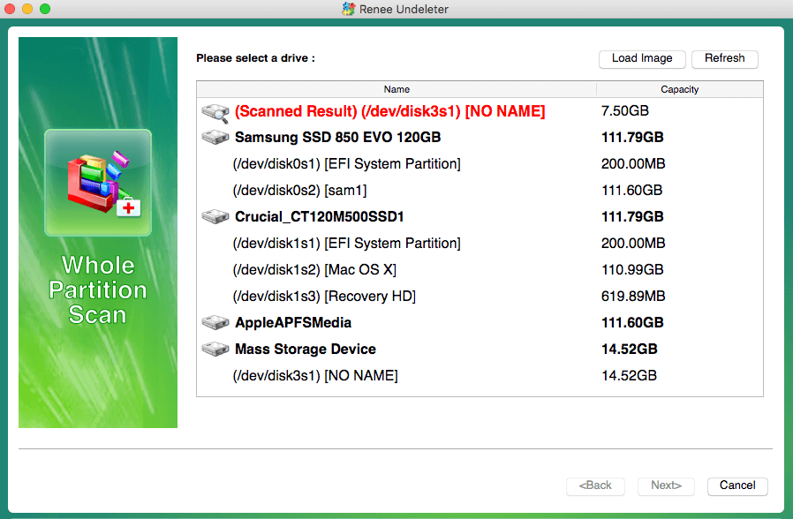Load a disk image file
Viewport: 793px width, 519px height.
pyautogui.click(x=642, y=58)
